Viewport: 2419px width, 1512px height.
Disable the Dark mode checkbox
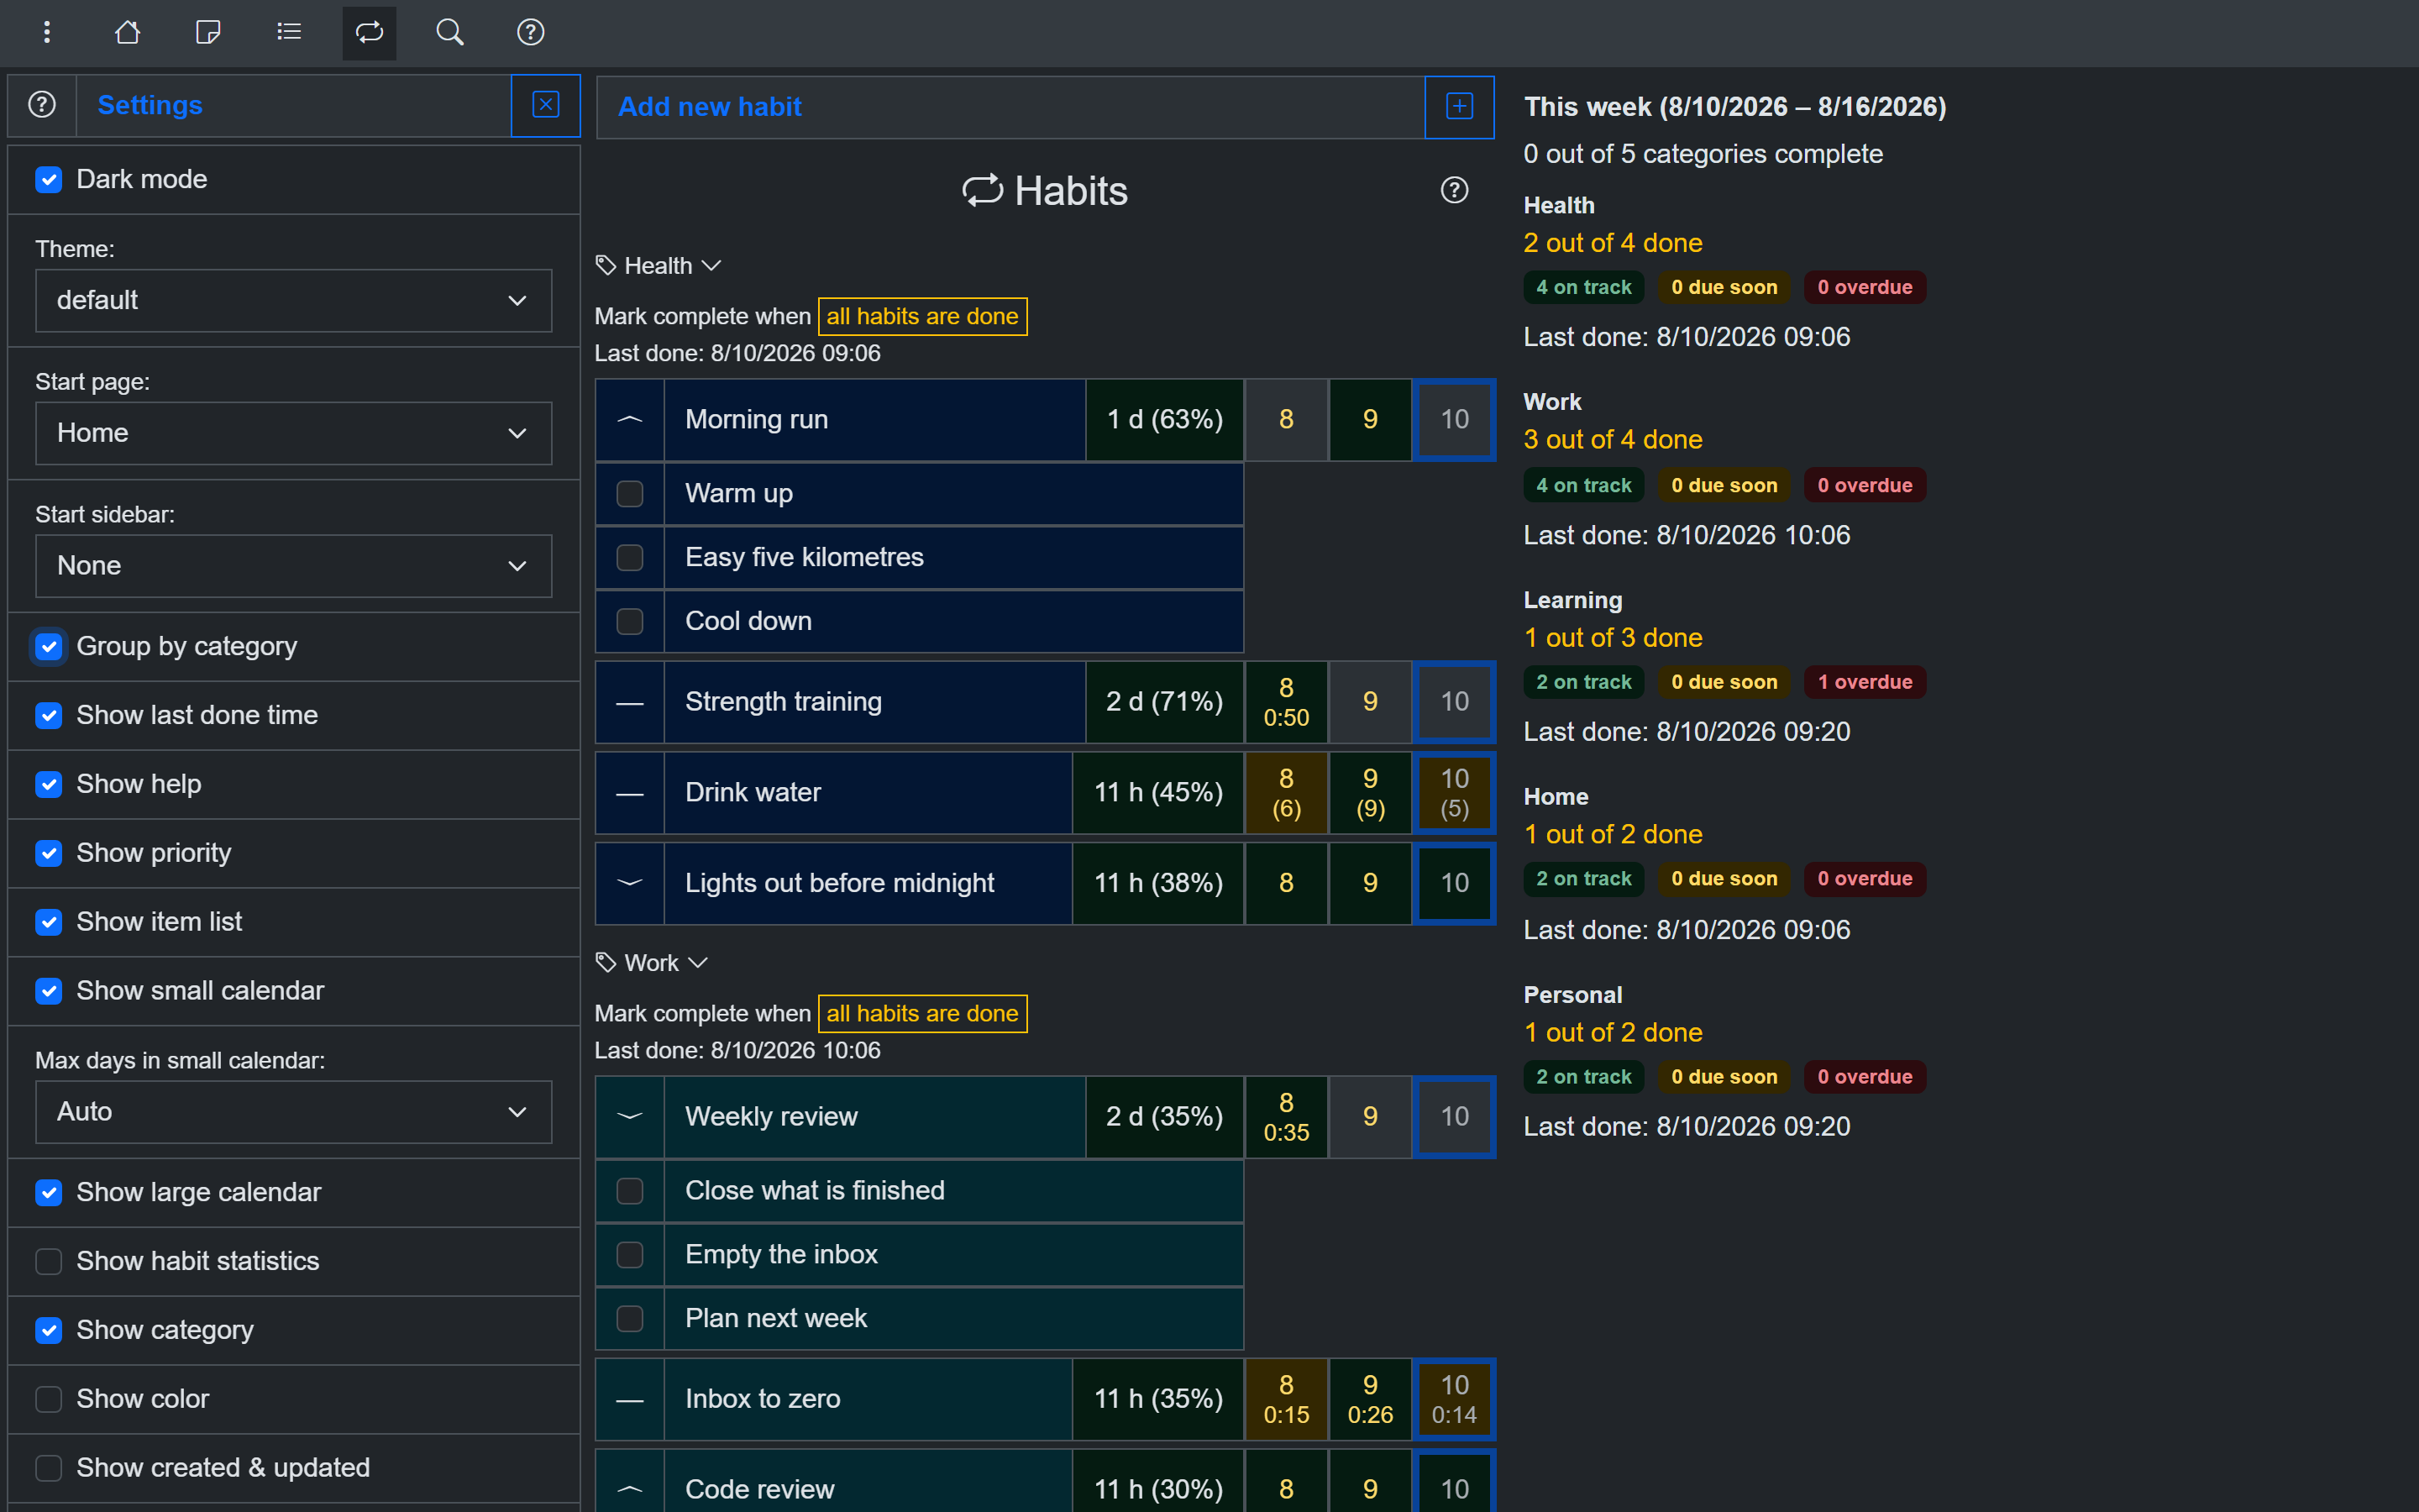(49, 180)
